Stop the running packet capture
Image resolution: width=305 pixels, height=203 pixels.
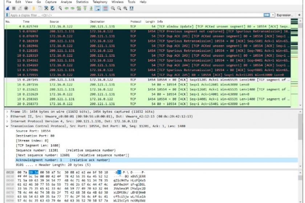(14, 8)
